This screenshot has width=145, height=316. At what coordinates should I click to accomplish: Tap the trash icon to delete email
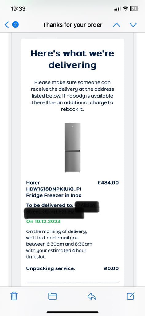[x=14, y=296]
